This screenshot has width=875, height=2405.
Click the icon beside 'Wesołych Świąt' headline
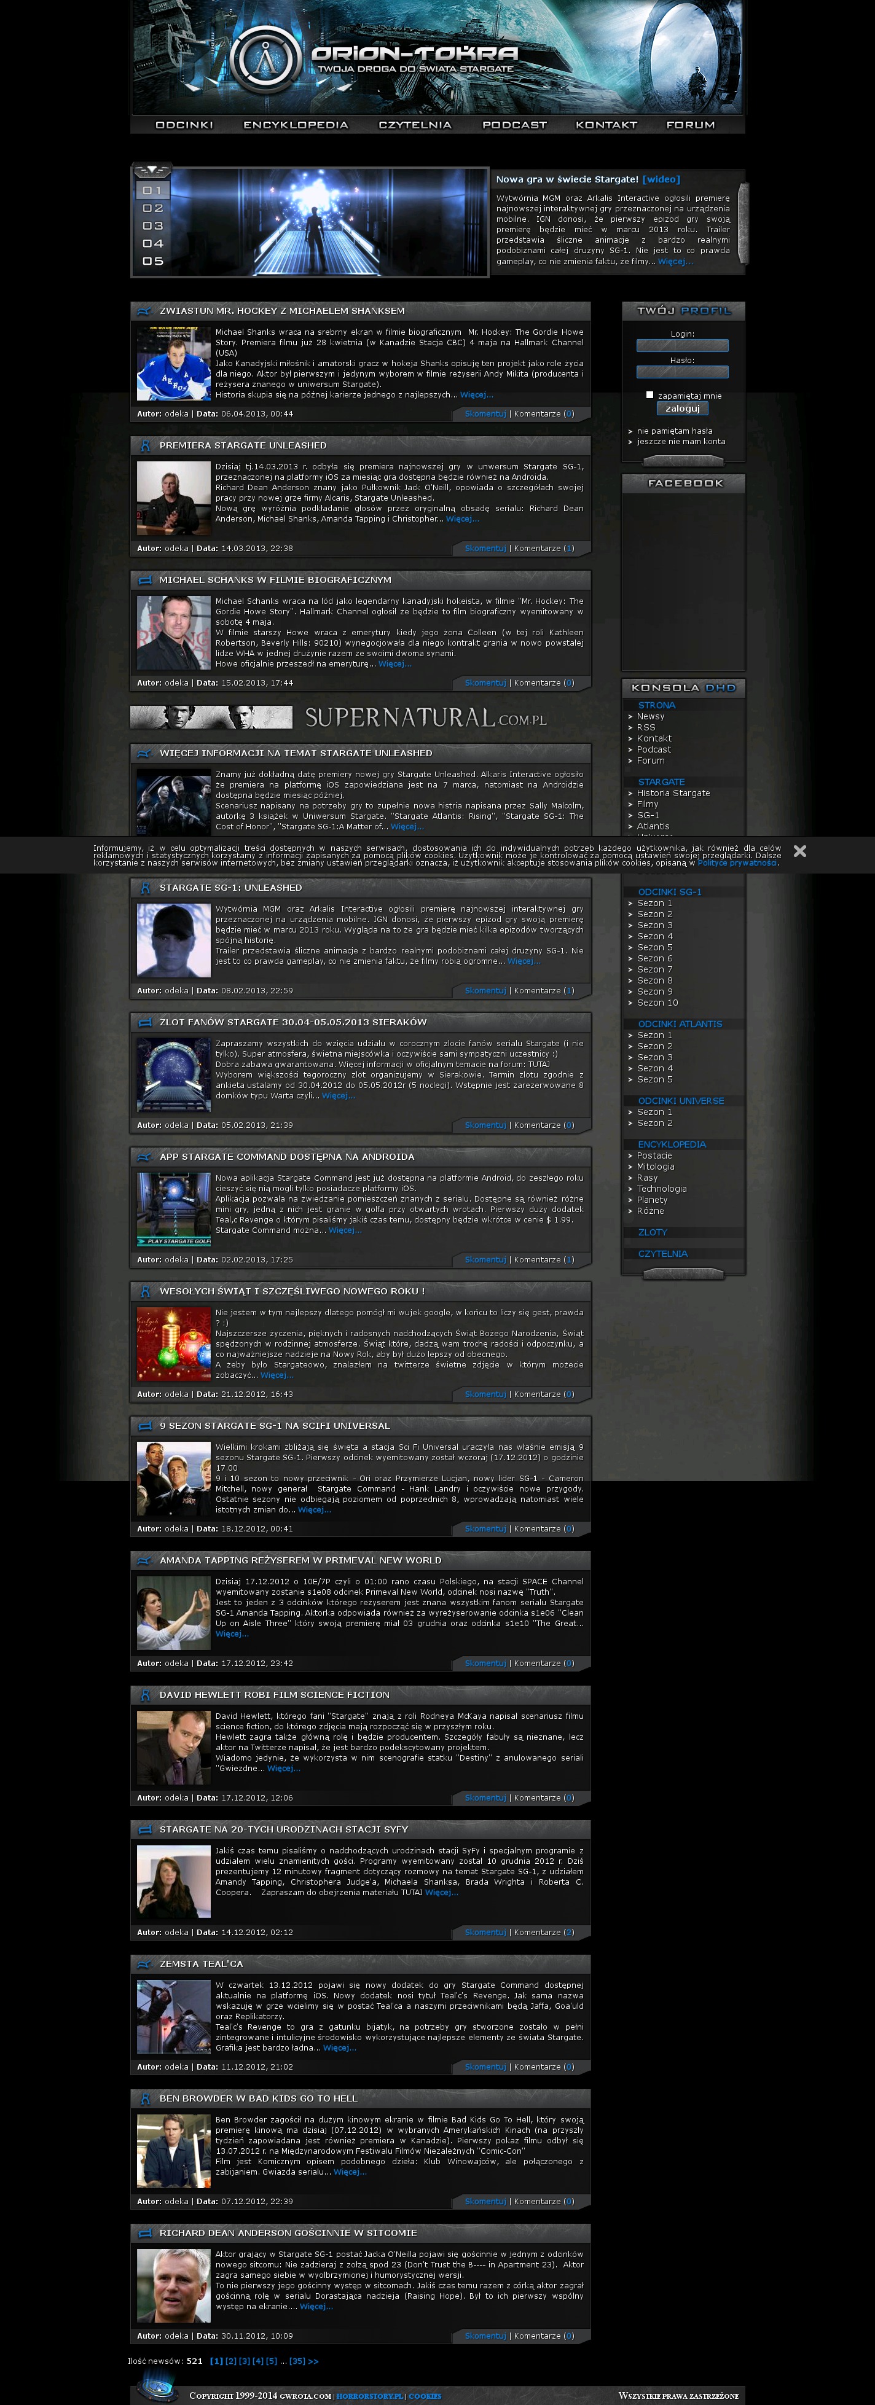tap(144, 1291)
